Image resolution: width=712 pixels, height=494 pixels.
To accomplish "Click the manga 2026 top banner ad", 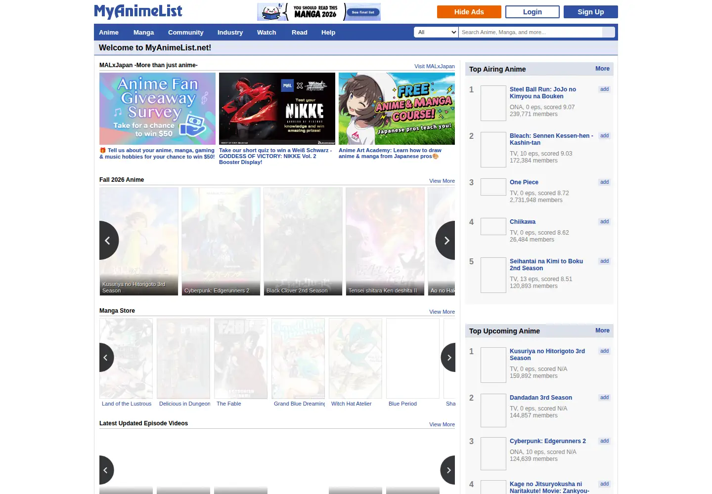I will click(319, 12).
